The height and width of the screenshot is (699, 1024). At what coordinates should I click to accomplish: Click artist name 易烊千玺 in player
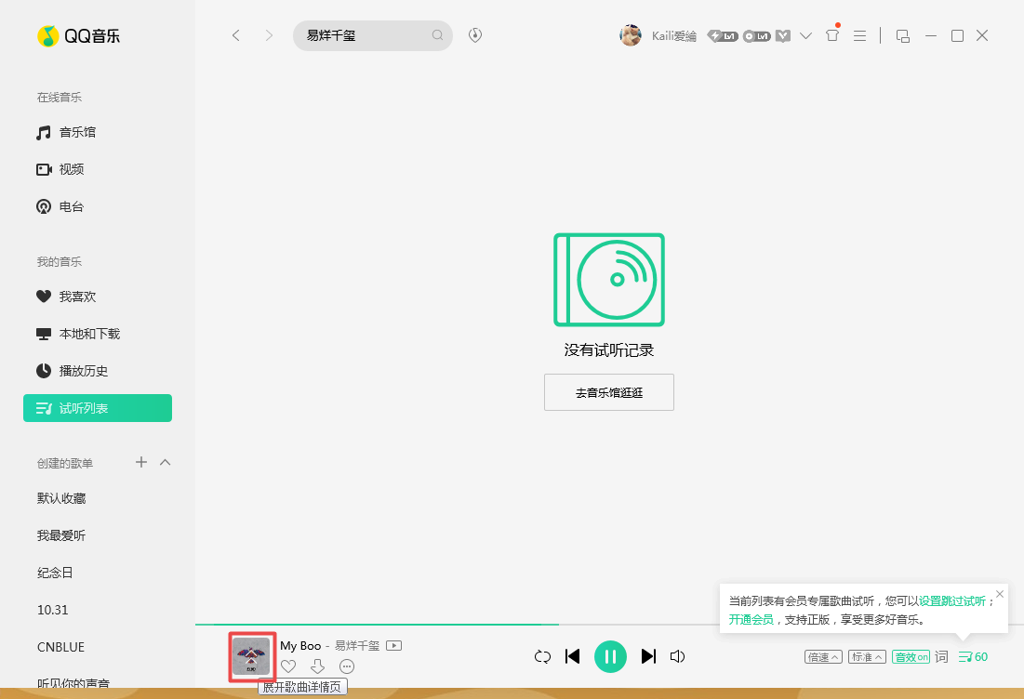[x=357, y=645]
